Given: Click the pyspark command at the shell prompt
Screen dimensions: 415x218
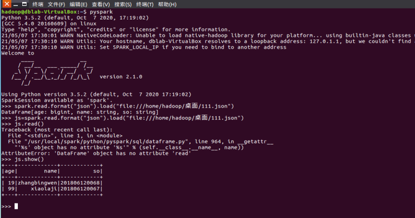Looking at the screenshot, I should [101, 11].
